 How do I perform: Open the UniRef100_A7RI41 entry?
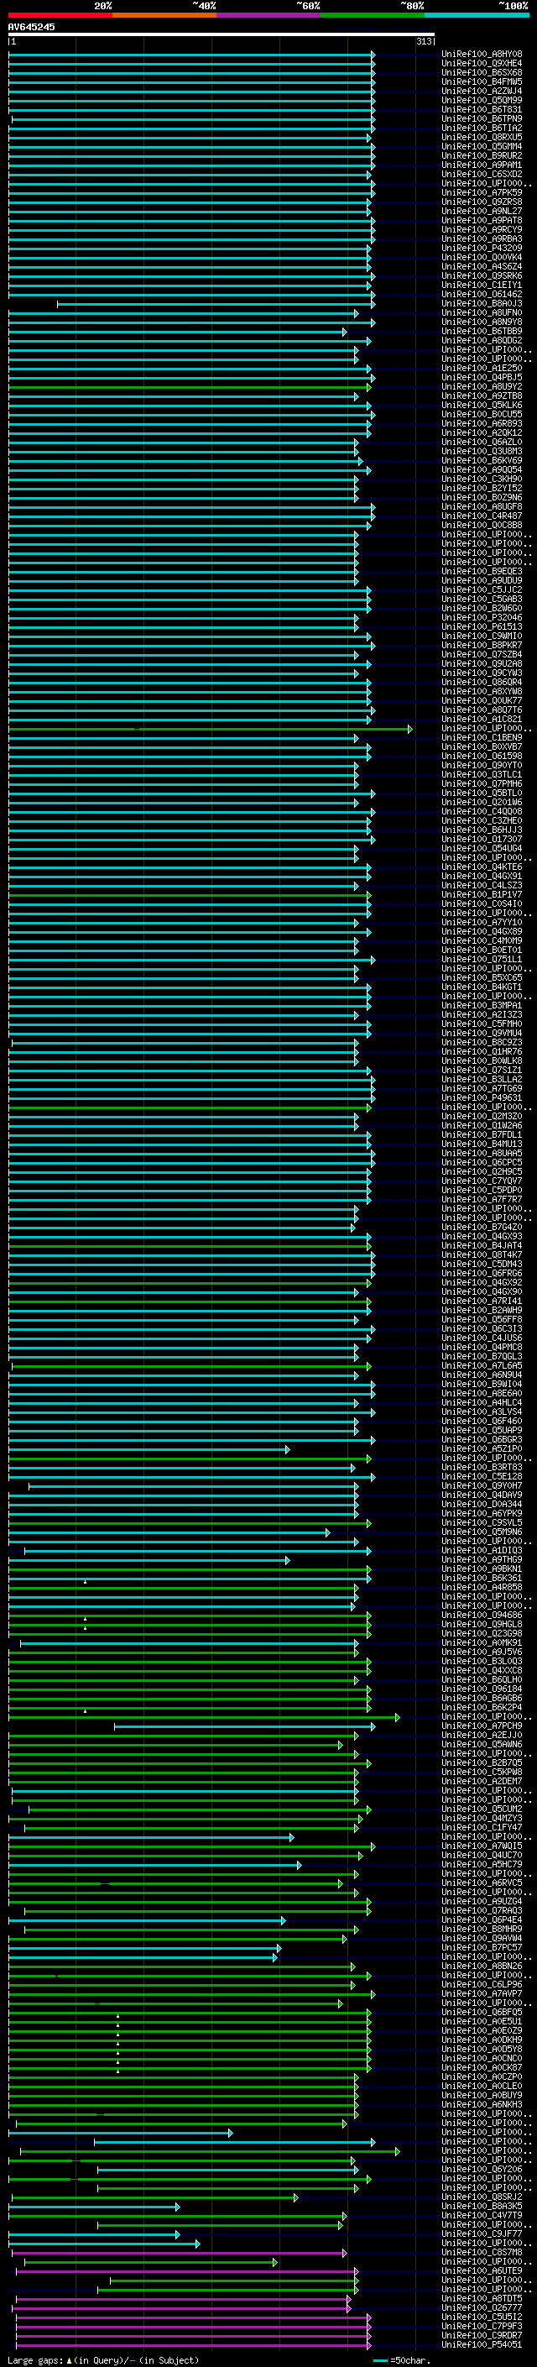pos(482,1301)
